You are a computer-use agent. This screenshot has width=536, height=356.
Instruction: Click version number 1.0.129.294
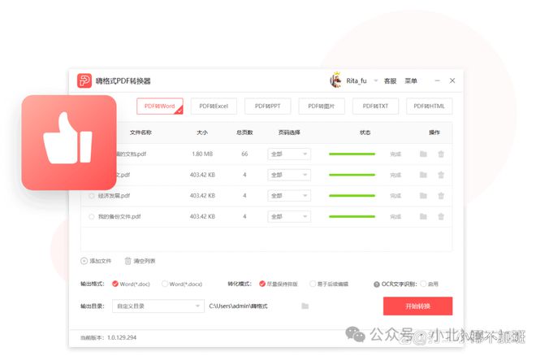(x=122, y=337)
